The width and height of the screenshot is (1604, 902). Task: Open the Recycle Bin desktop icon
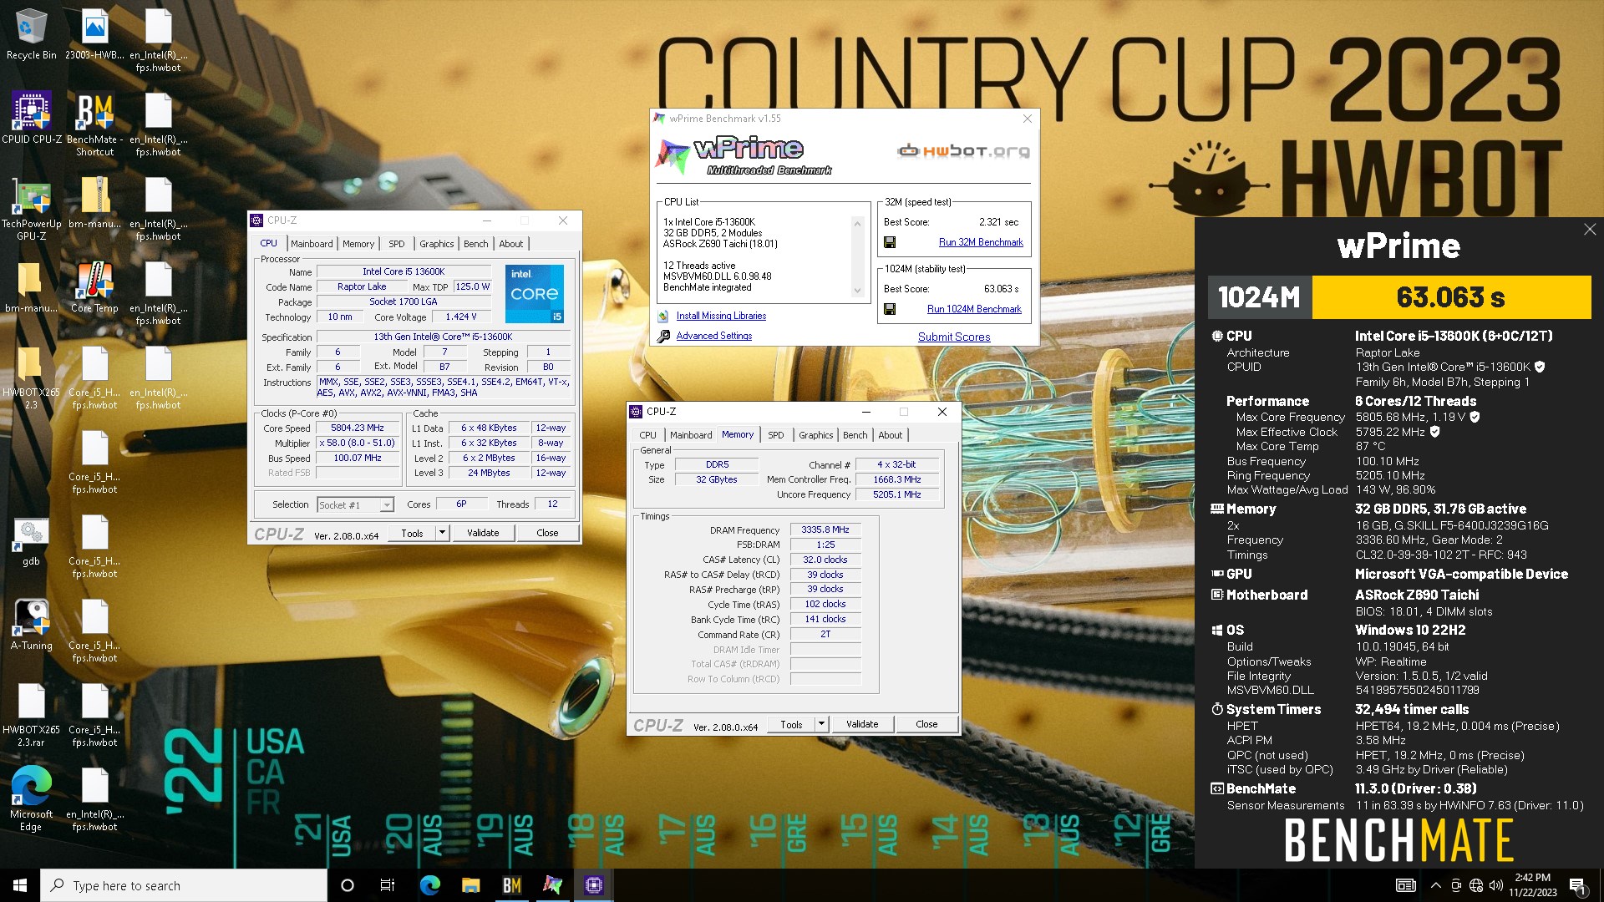tap(32, 35)
